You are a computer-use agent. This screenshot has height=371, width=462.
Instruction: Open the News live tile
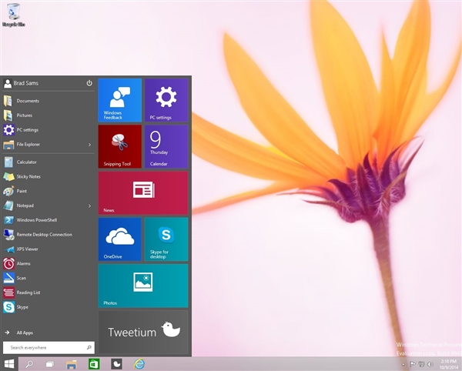click(x=142, y=192)
